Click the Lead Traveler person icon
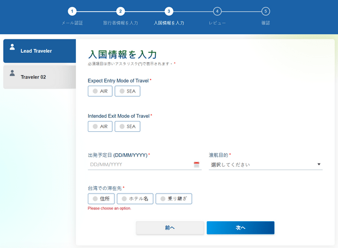 [12, 47]
